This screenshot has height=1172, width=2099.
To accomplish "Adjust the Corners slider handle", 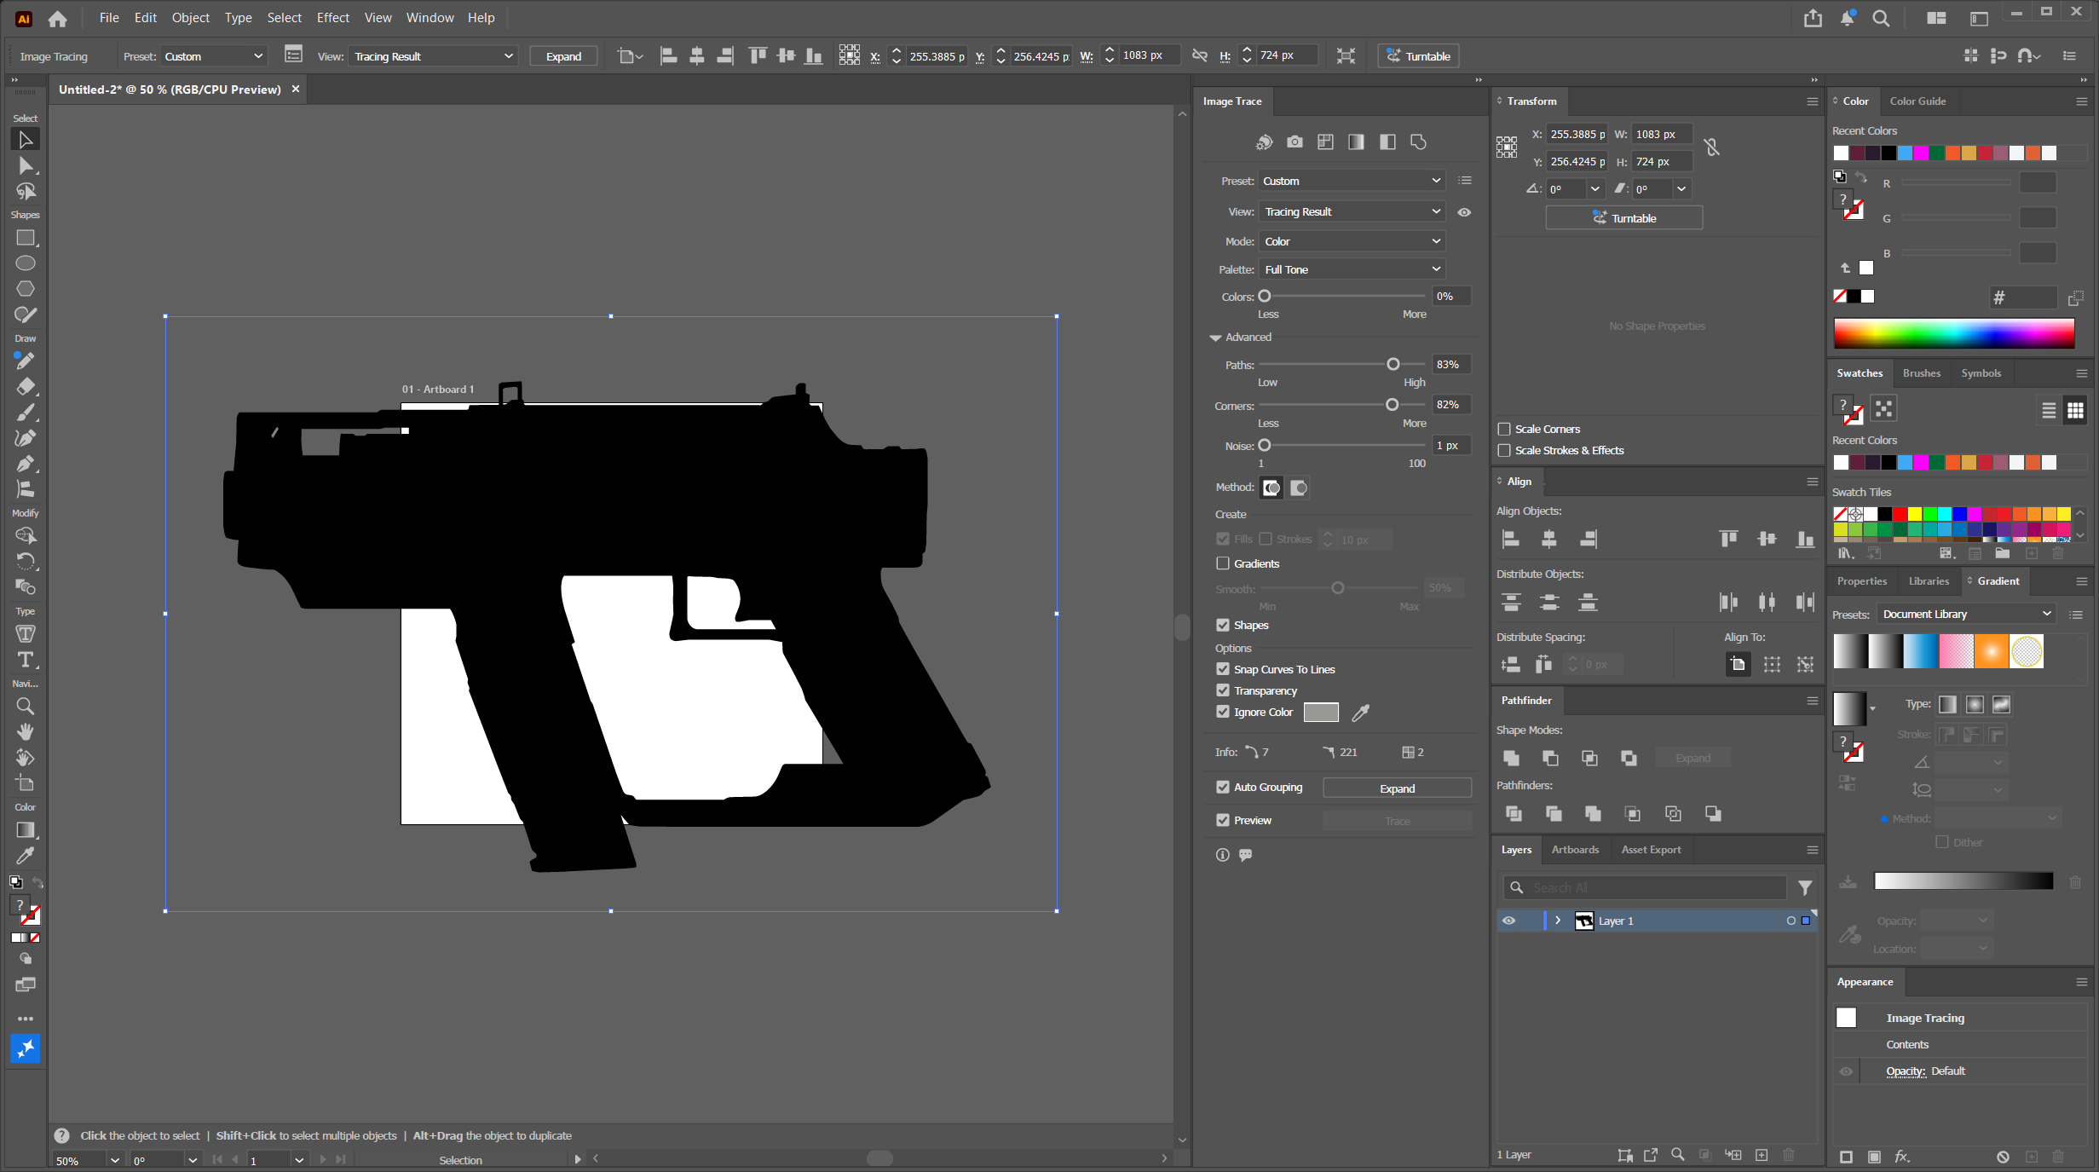I will click(x=1392, y=405).
